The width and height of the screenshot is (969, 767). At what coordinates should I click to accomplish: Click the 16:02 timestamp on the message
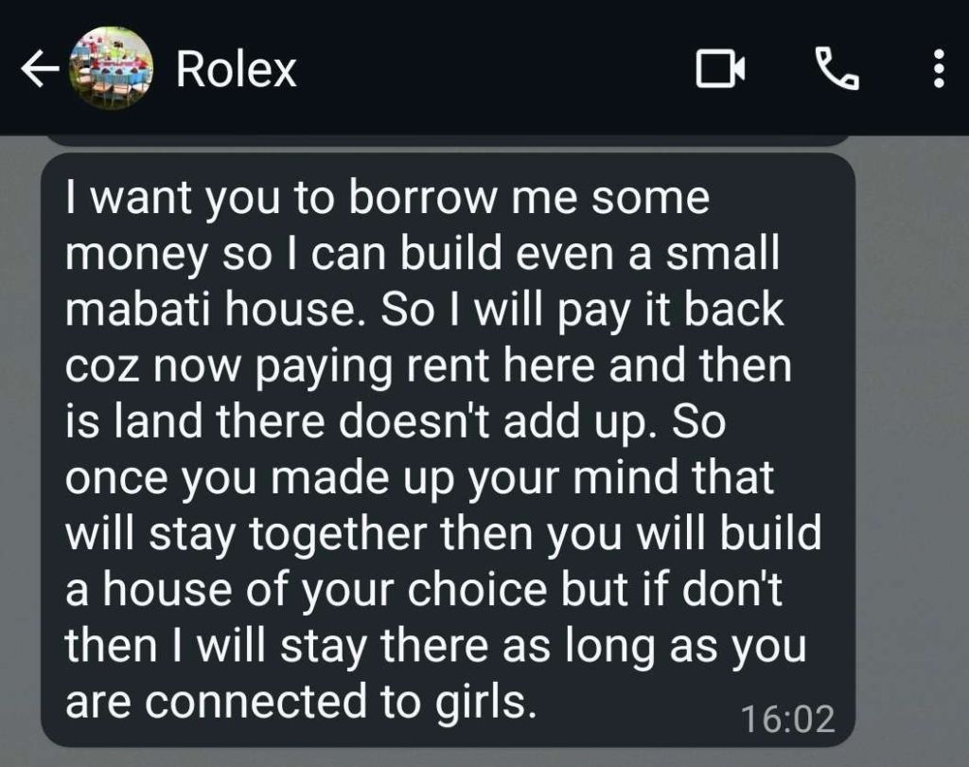pyautogui.click(x=788, y=719)
